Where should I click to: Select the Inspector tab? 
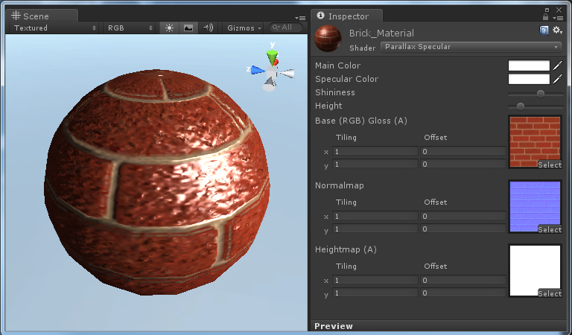[x=346, y=16]
